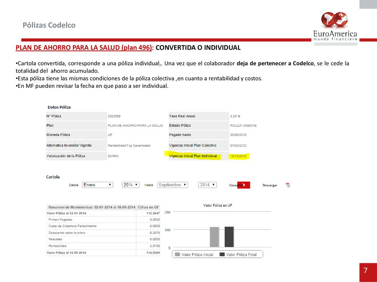Click Rentabilidad Fija Garantizada value
Screen dimensions: 377x282
click(129, 145)
